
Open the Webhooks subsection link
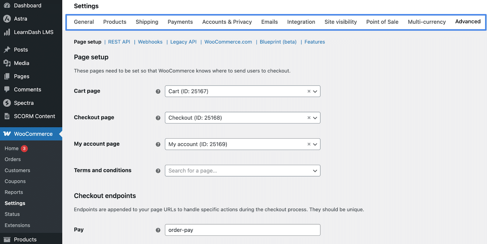click(x=150, y=42)
